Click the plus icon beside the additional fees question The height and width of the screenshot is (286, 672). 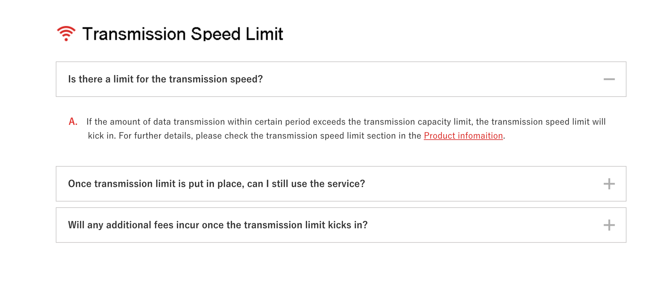[x=609, y=225]
